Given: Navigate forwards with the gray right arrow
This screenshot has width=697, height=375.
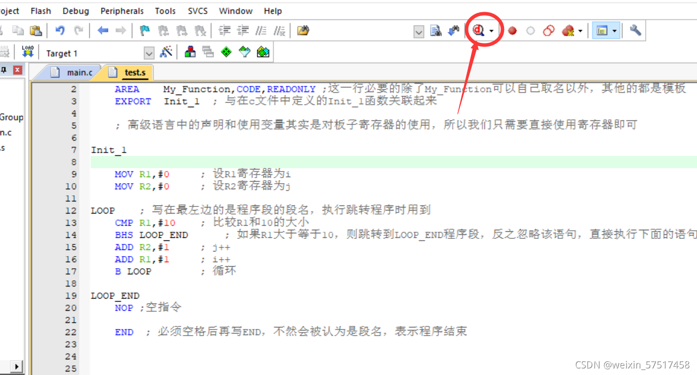Looking at the screenshot, I should pyautogui.click(x=121, y=31).
